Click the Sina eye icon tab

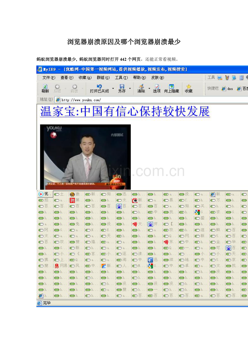point(135,200)
